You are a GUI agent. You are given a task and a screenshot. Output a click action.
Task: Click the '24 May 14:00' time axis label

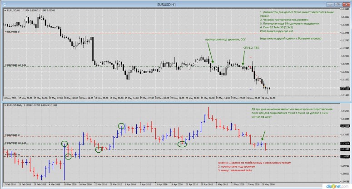point(268,98)
